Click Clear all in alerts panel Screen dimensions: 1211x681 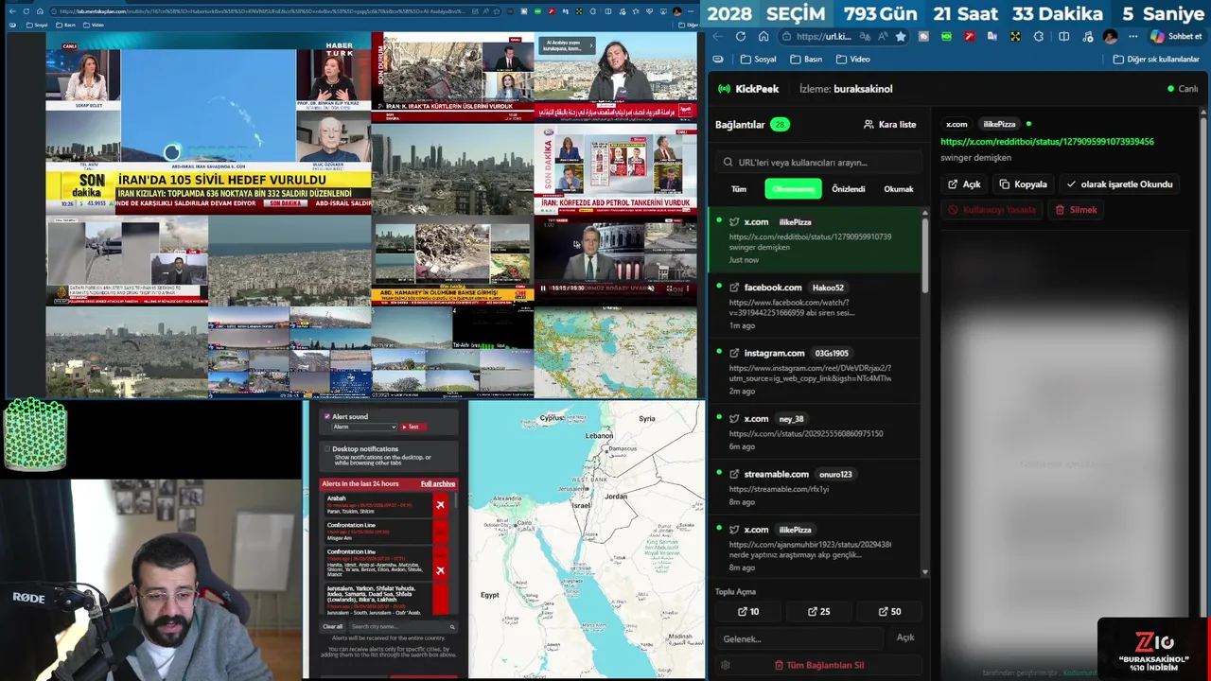click(332, 626)
